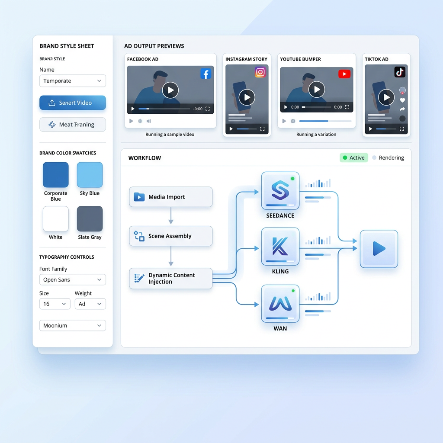Click the Instagram logo on Instagram Story preview
The image size is (443, 443).
(x=260, y=72)
